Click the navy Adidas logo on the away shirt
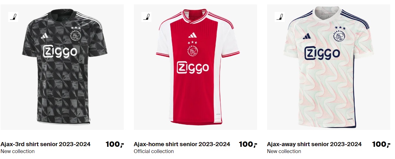The width and height of the screenshot is (395, 159). 307,36
